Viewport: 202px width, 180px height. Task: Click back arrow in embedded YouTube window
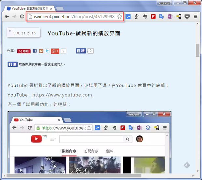[14, 128]
